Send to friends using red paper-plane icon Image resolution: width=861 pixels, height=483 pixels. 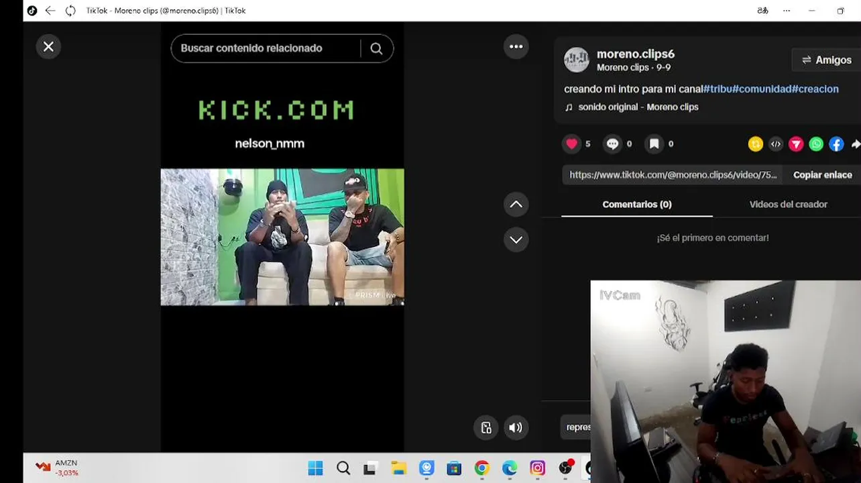pyautogui.click(x=795, y=144)
